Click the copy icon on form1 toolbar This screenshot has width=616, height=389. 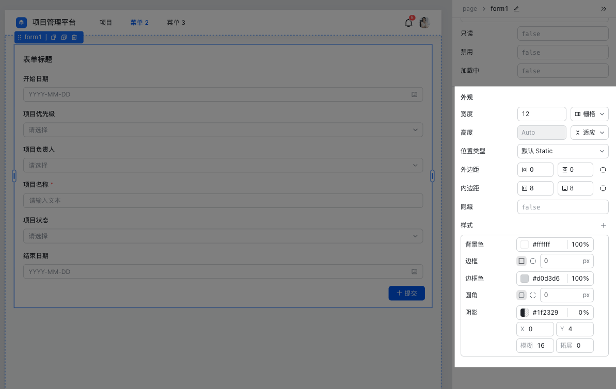pos(53,37)
